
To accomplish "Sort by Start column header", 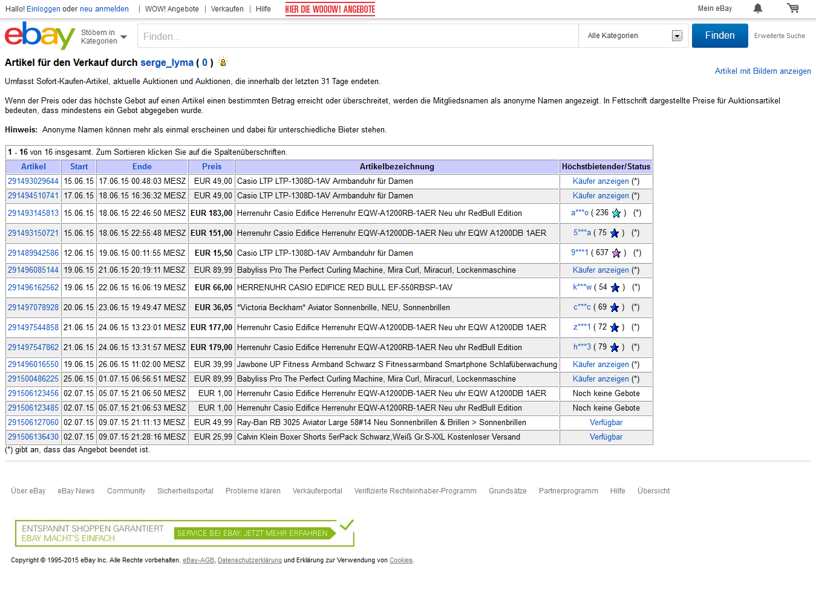I will tap(79, 166).
